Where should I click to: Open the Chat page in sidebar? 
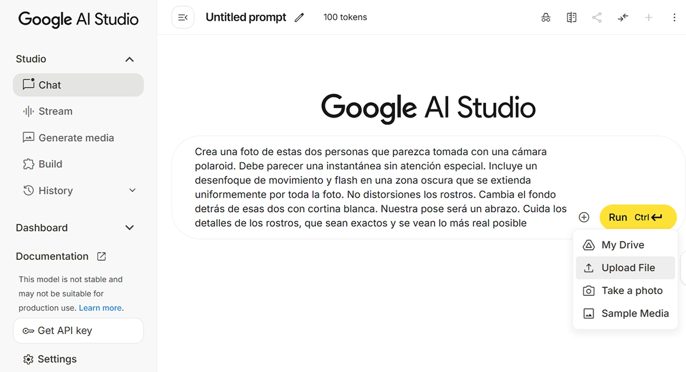78,85
